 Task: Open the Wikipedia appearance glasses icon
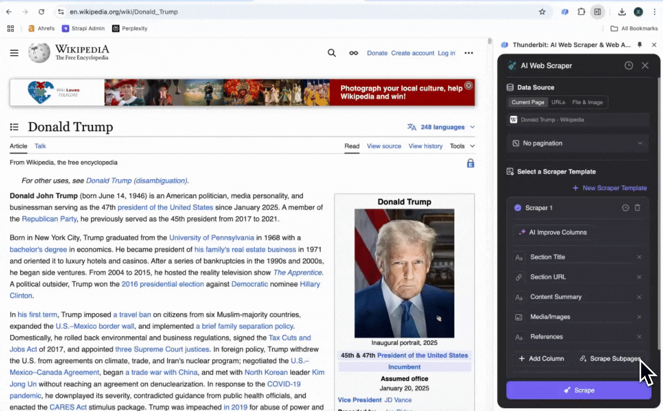[354, 53]
